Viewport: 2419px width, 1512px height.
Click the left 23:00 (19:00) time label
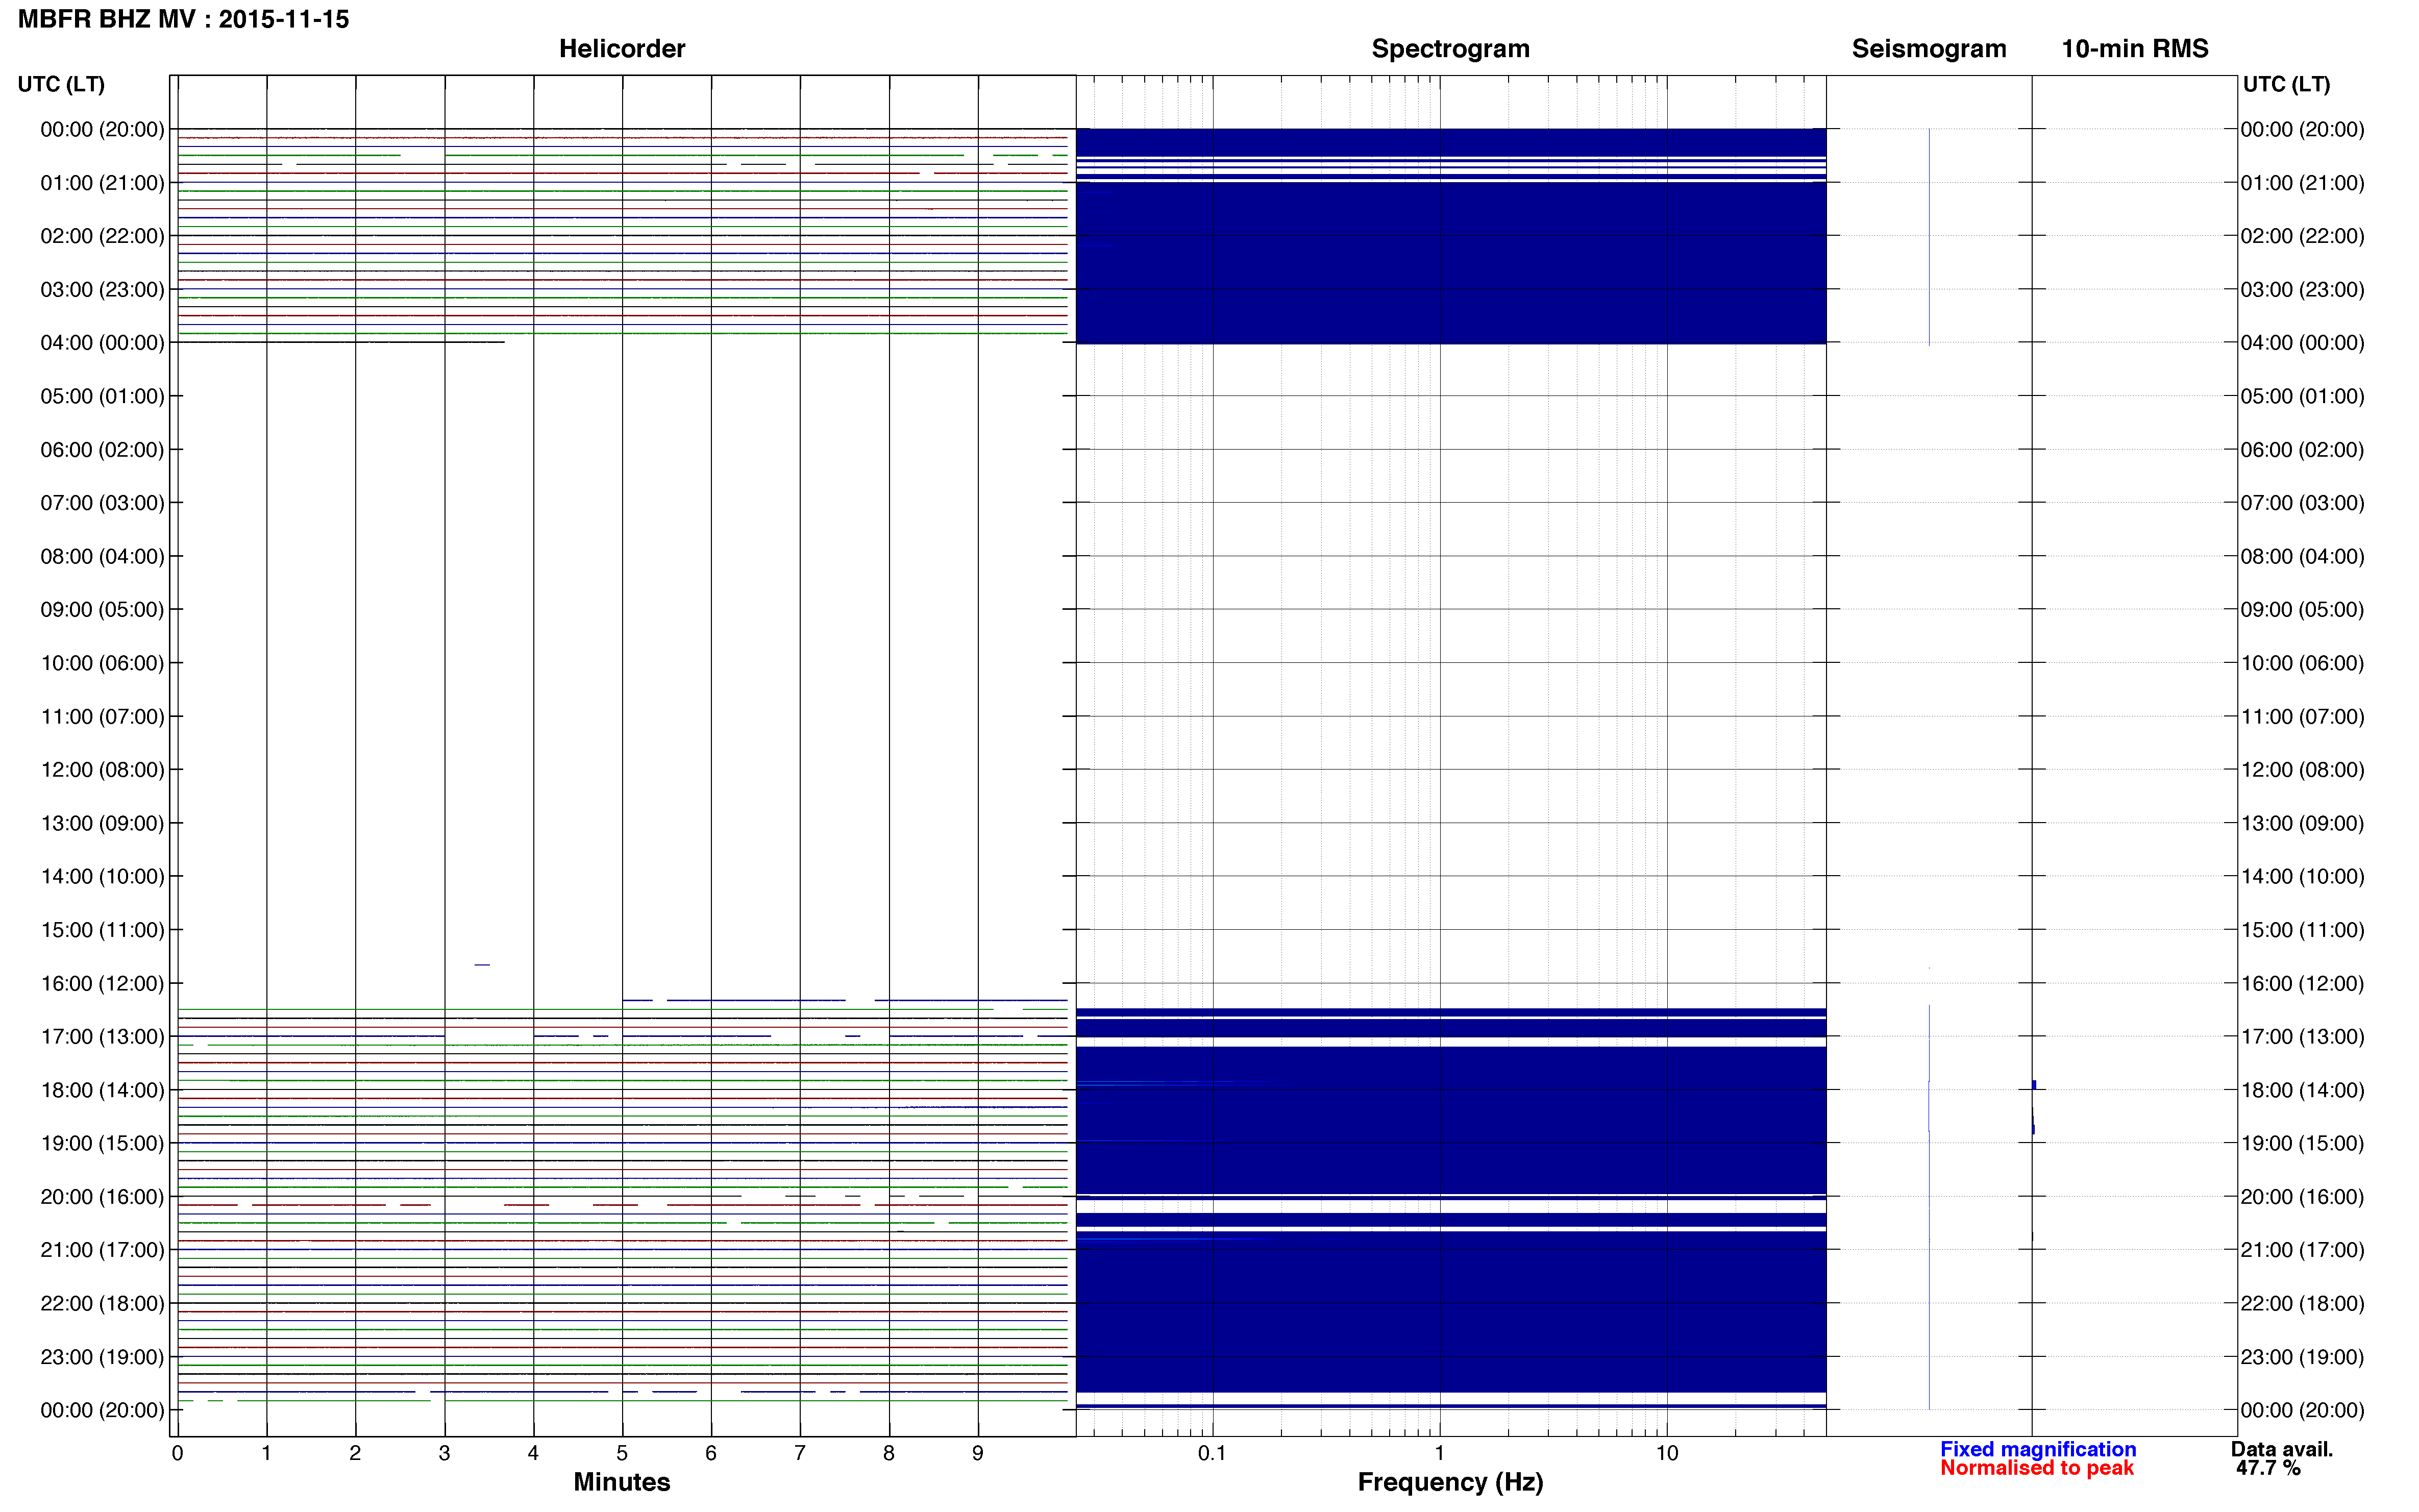click(x=102, y=1357)
